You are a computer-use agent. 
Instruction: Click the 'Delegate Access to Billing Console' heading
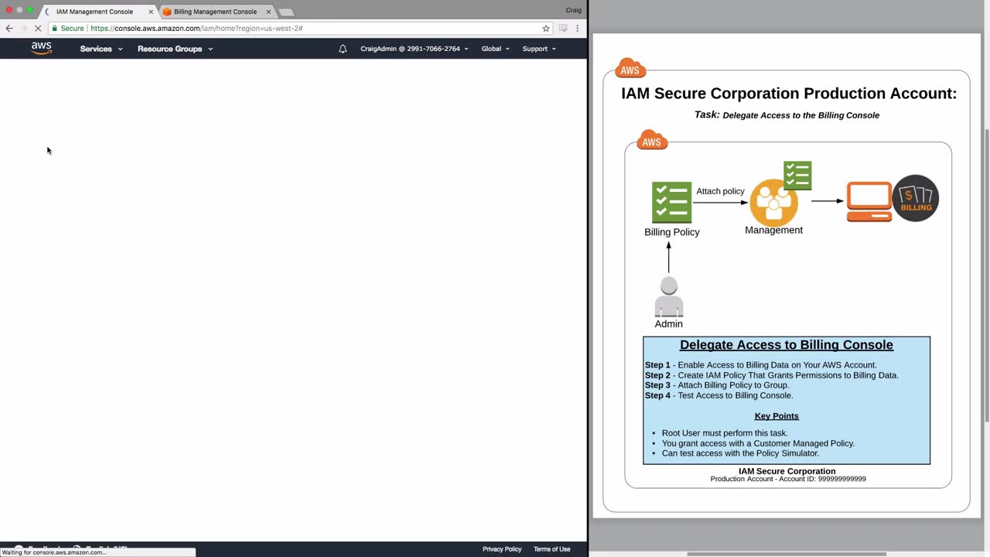(x=787, y=345)
